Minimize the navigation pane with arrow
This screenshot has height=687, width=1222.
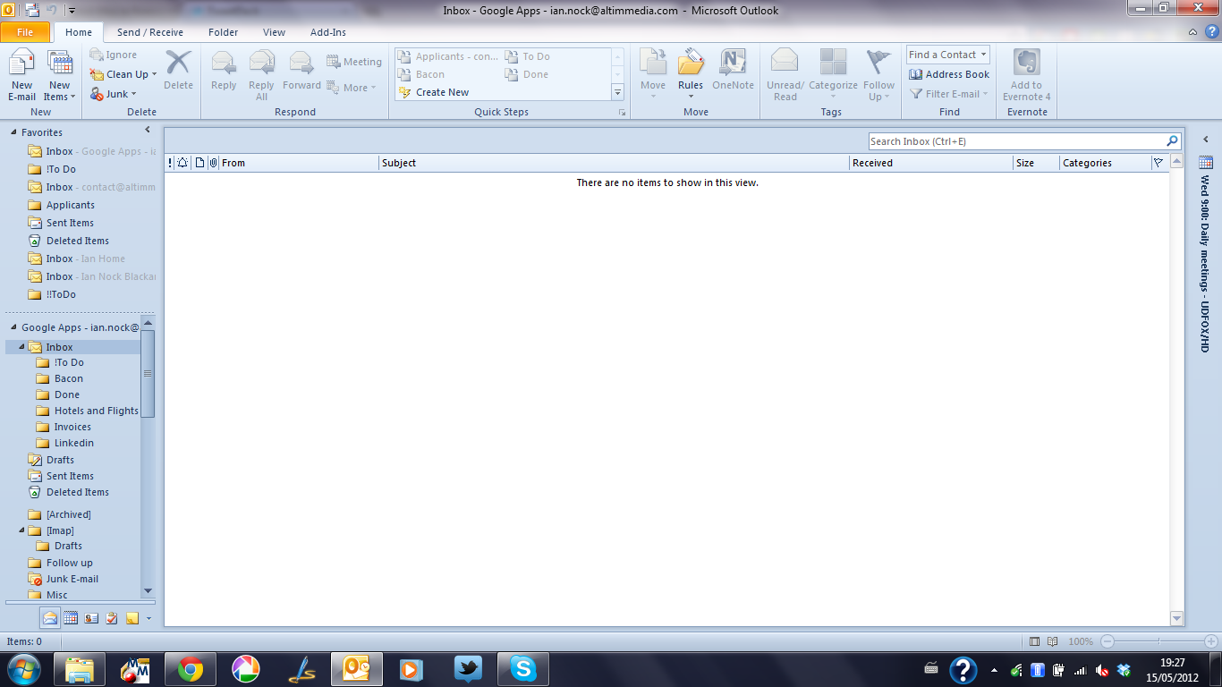148,131
